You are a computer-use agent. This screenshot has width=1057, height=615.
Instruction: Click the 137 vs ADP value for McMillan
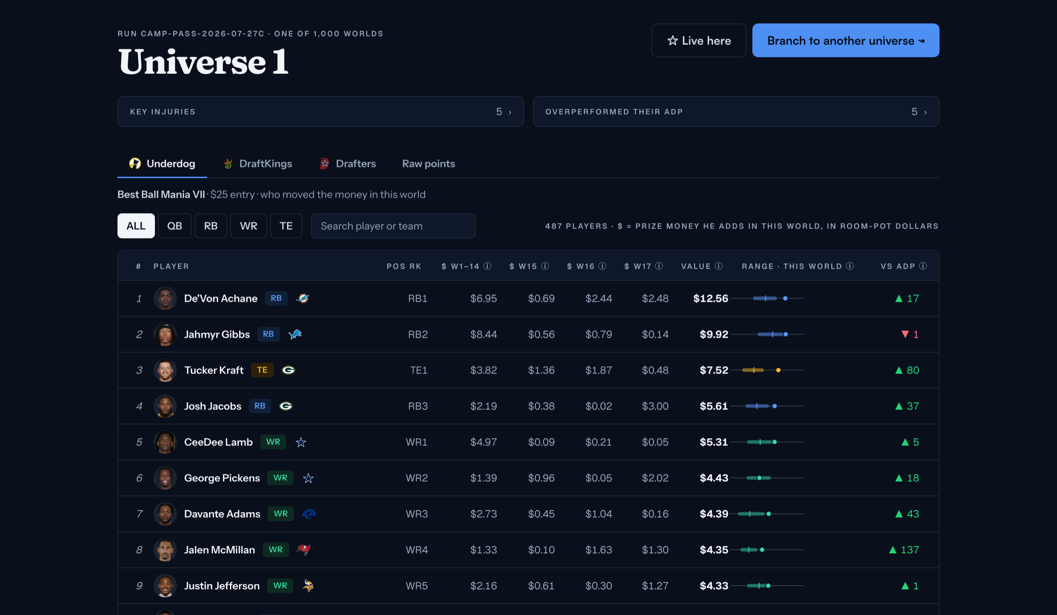[x=910, y=550]
